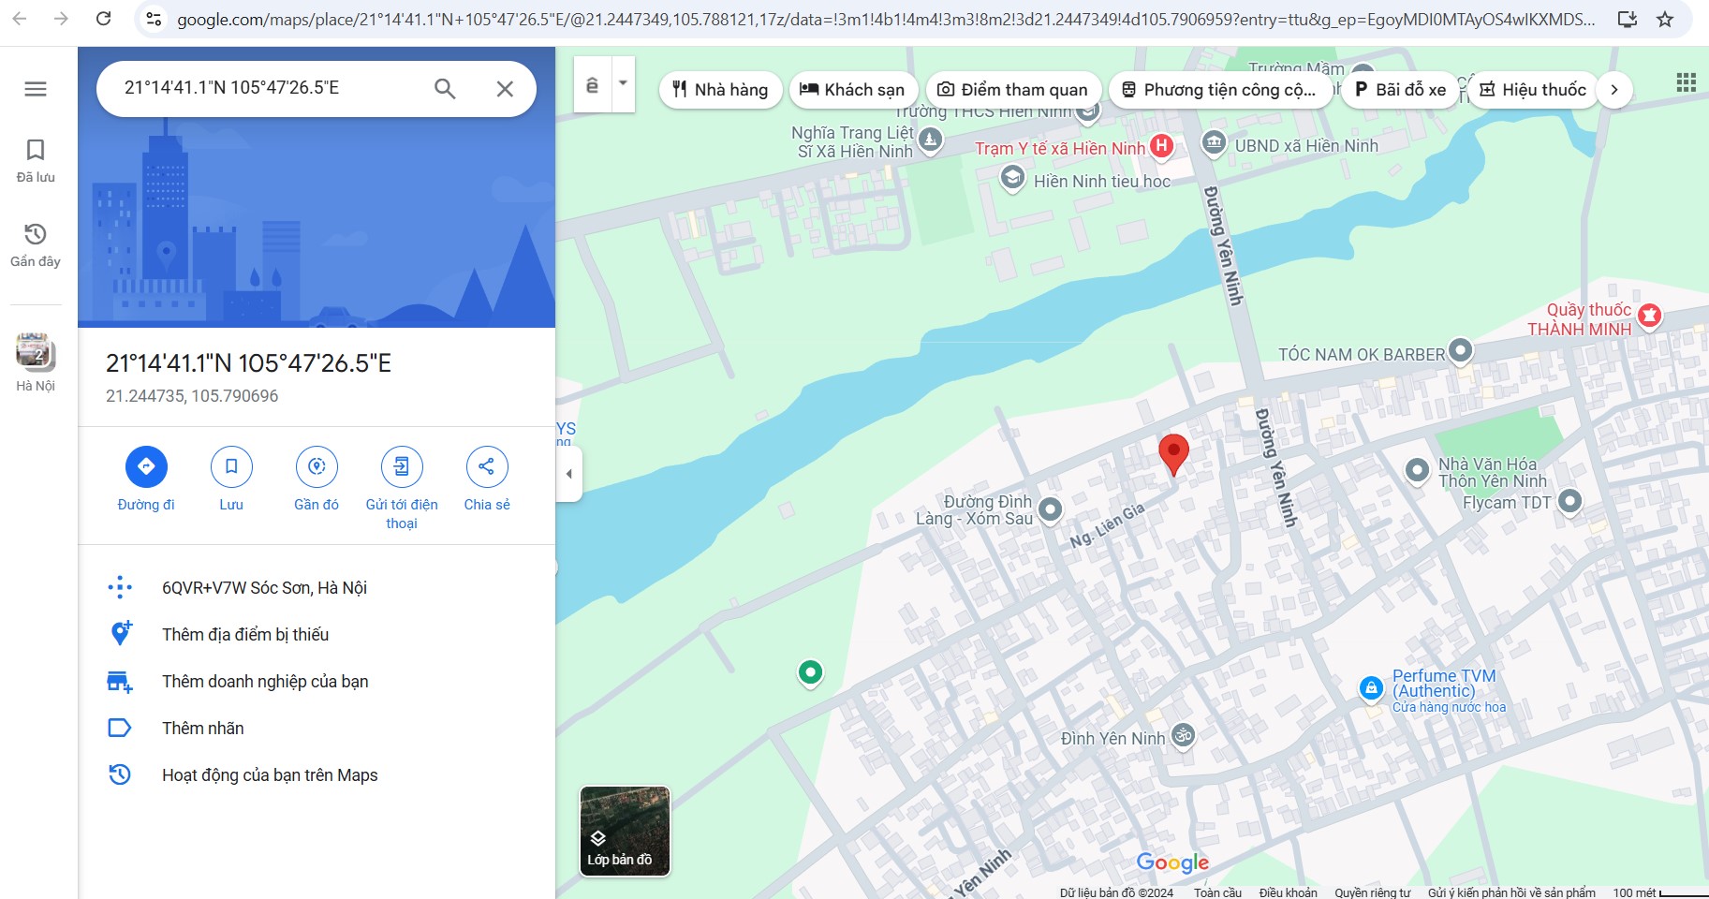The height and width of the screenshot is (899, 1709).
Task: Switch map layer via Lớp bản đồ
Action: point(625,832)
